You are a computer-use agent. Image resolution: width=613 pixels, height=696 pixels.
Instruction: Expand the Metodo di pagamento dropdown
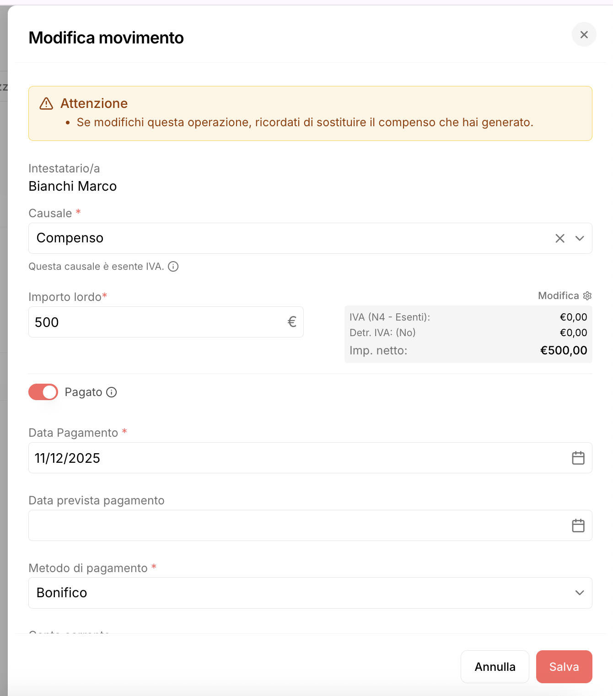tap(580, 593)
